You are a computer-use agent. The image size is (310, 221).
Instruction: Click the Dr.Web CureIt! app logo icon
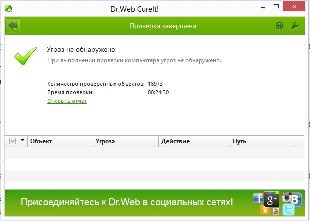[8, 8]
